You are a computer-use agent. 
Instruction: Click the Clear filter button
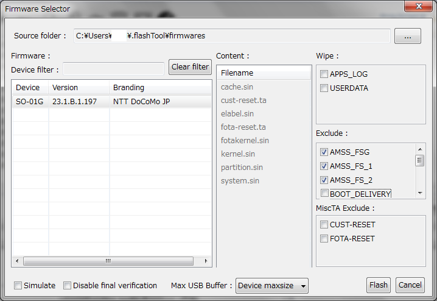coord(190,67)
